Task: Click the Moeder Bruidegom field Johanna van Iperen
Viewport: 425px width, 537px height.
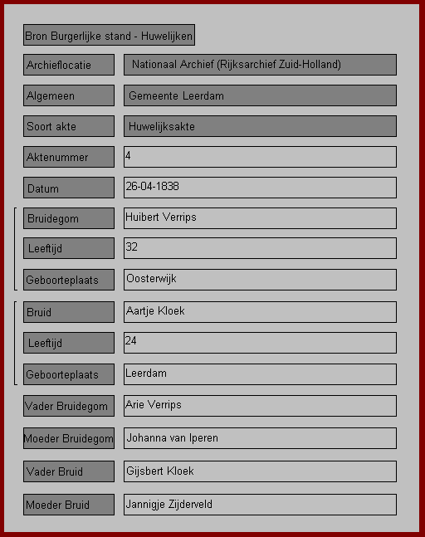Action: 260,438
